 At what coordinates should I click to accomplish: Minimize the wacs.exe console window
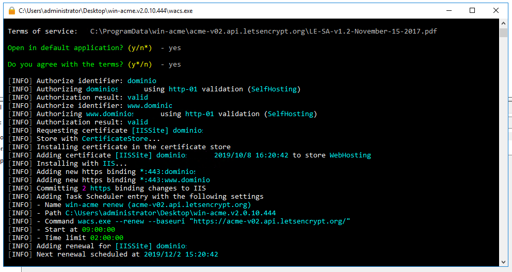(x=449, y=11)
